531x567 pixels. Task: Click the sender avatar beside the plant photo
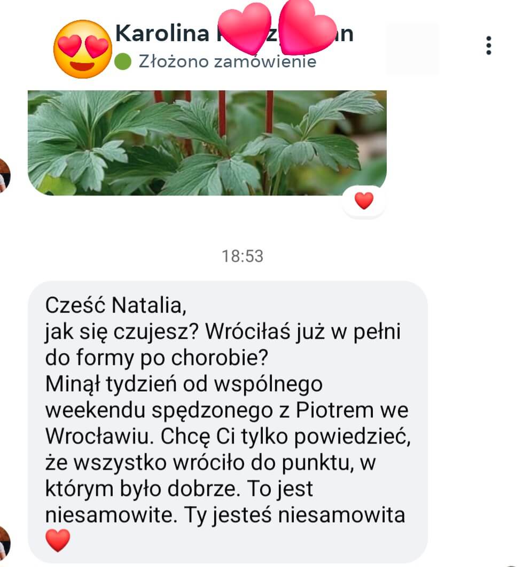(x=4, y=175)
